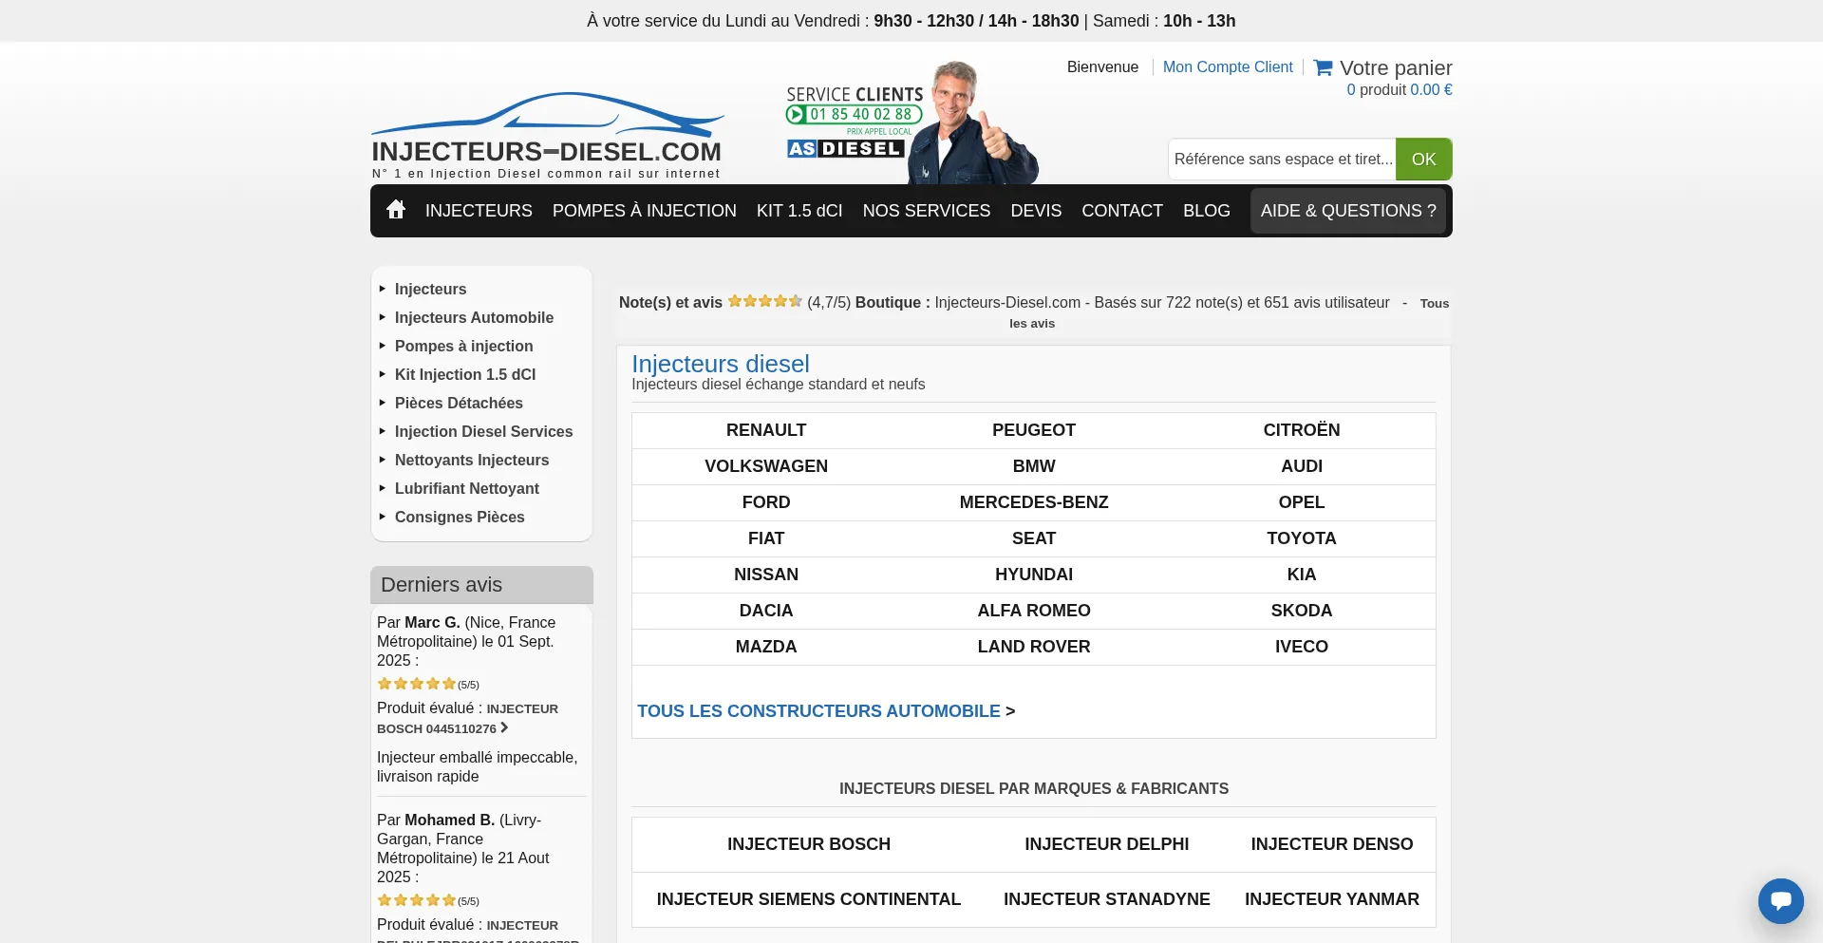
Task: Expand the Injection Diesel Services sidebar arrow
Action: tap(383, 431)
